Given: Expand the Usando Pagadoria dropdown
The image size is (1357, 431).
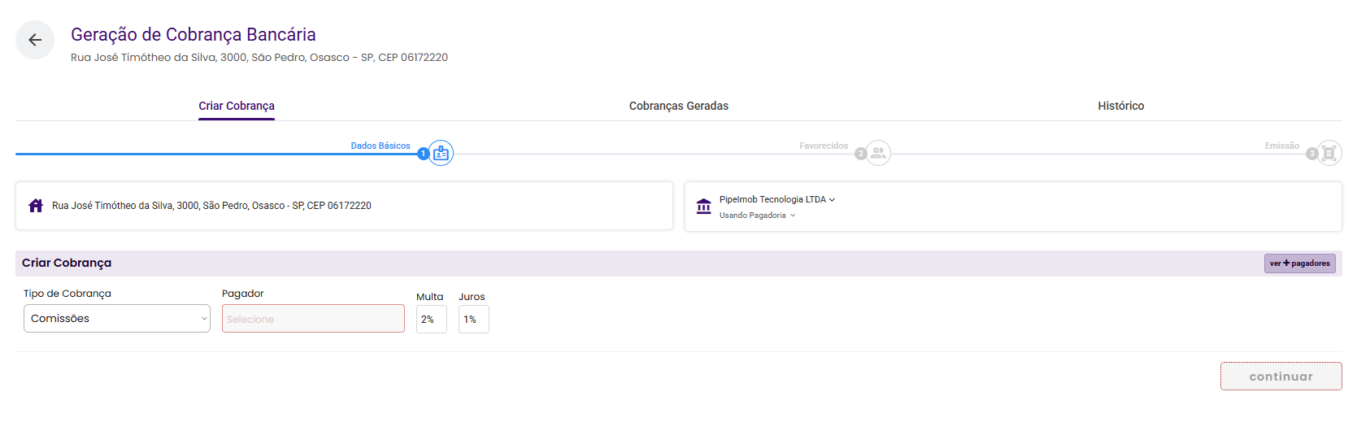Looking at the screenshot, I should click(757, 215).
